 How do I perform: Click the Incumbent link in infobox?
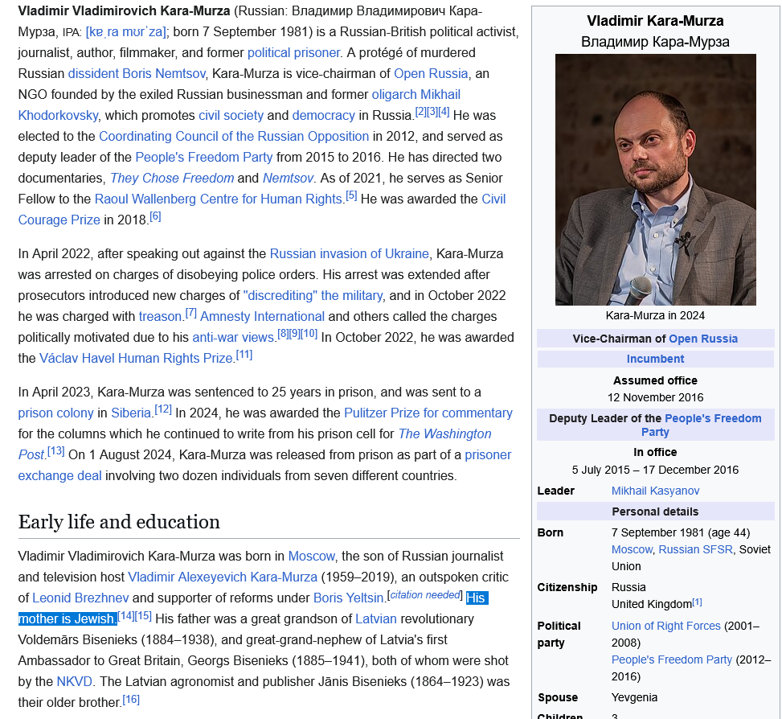pyautogui.click(x=655, y=359)
